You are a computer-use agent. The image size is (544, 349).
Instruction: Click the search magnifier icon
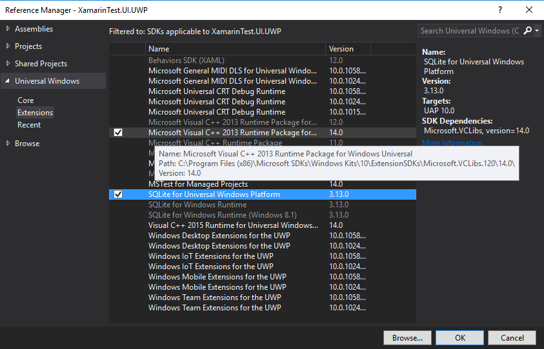pyautogui.click(x=528, y=31)
